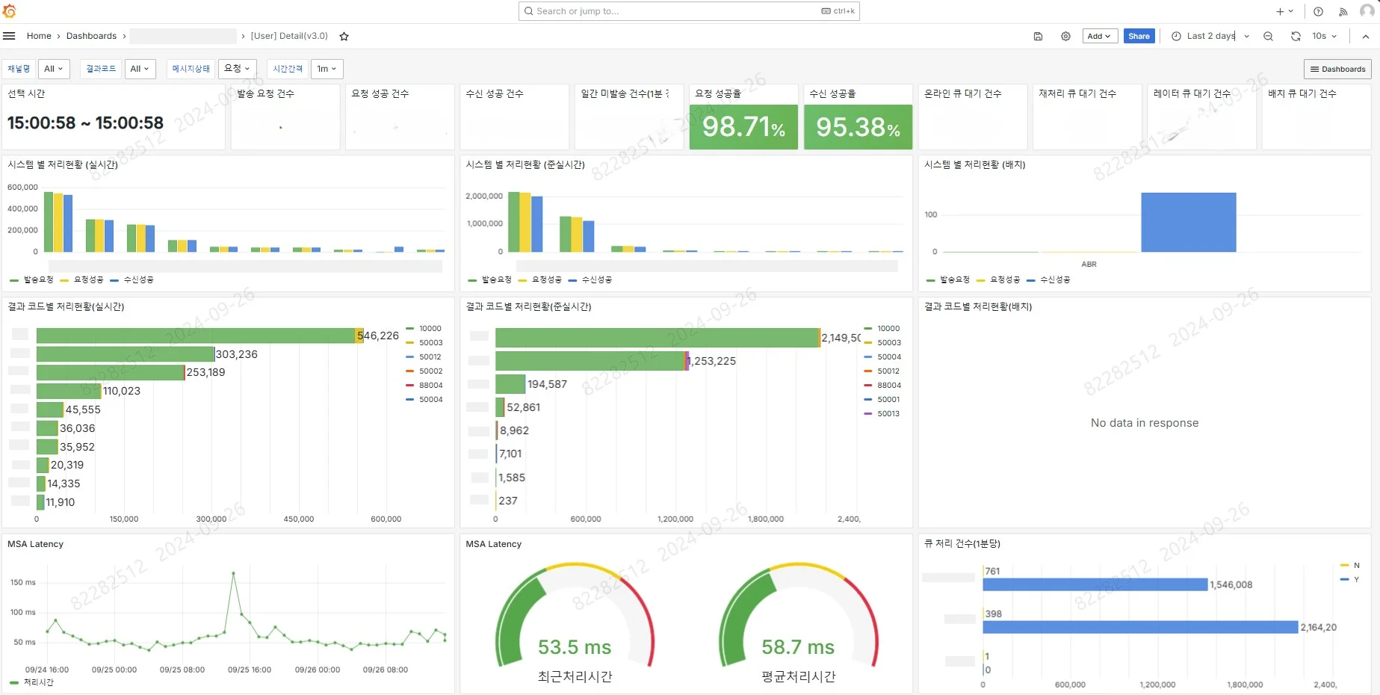Refresh the dashboard using the refresh icon
The height and width of the screenshot is (695, 1380).
pyautogui.click(x=1296, y=36)
